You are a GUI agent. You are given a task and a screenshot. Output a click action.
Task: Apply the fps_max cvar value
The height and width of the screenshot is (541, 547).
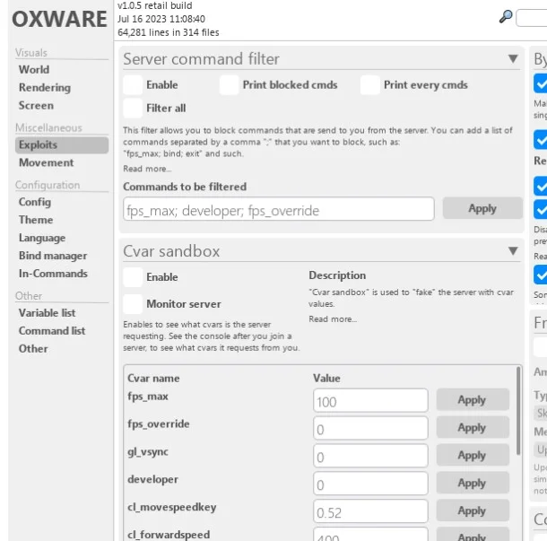[472, 400]
